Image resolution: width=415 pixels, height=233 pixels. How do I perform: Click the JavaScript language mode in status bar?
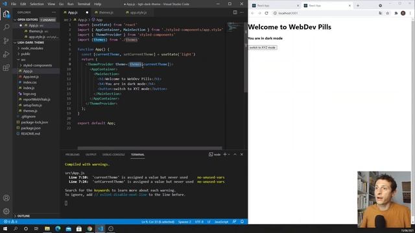(x=221, y=221)
